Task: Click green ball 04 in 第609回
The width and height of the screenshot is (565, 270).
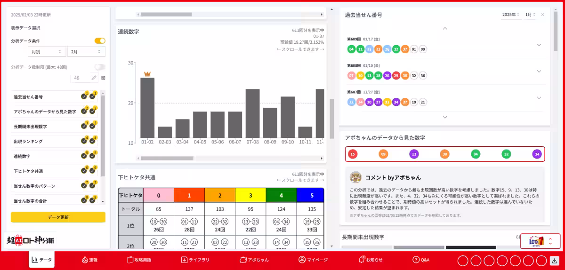Action: click(351, 49)
